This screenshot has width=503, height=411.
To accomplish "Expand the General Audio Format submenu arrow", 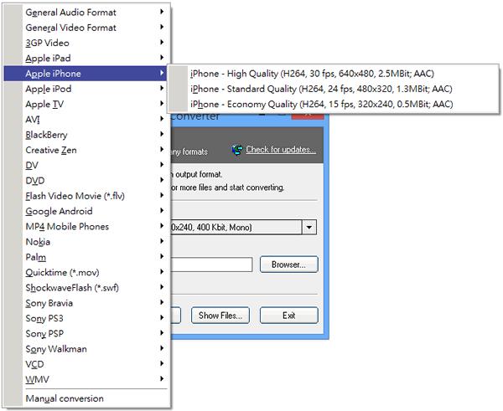I will pyautogui.click(x=161, y=13).
